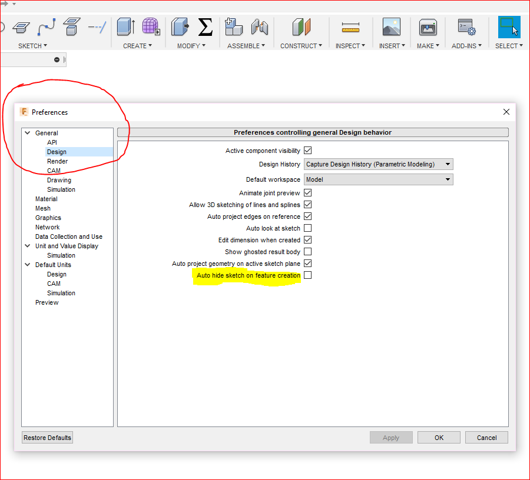The width and height of the screenshot is (530, 480).
Task: Click the round minus browser icon
Action: (x=57, y=60)
